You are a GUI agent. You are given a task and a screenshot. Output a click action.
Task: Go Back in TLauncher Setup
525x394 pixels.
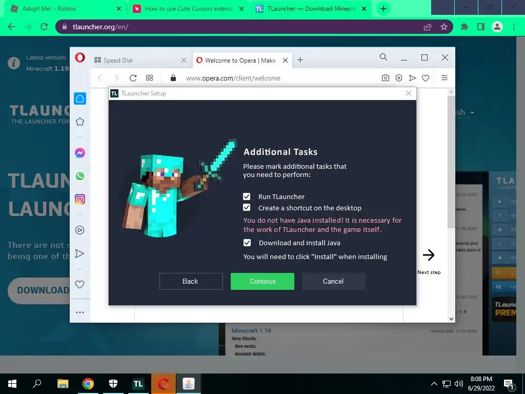[191, 281]
